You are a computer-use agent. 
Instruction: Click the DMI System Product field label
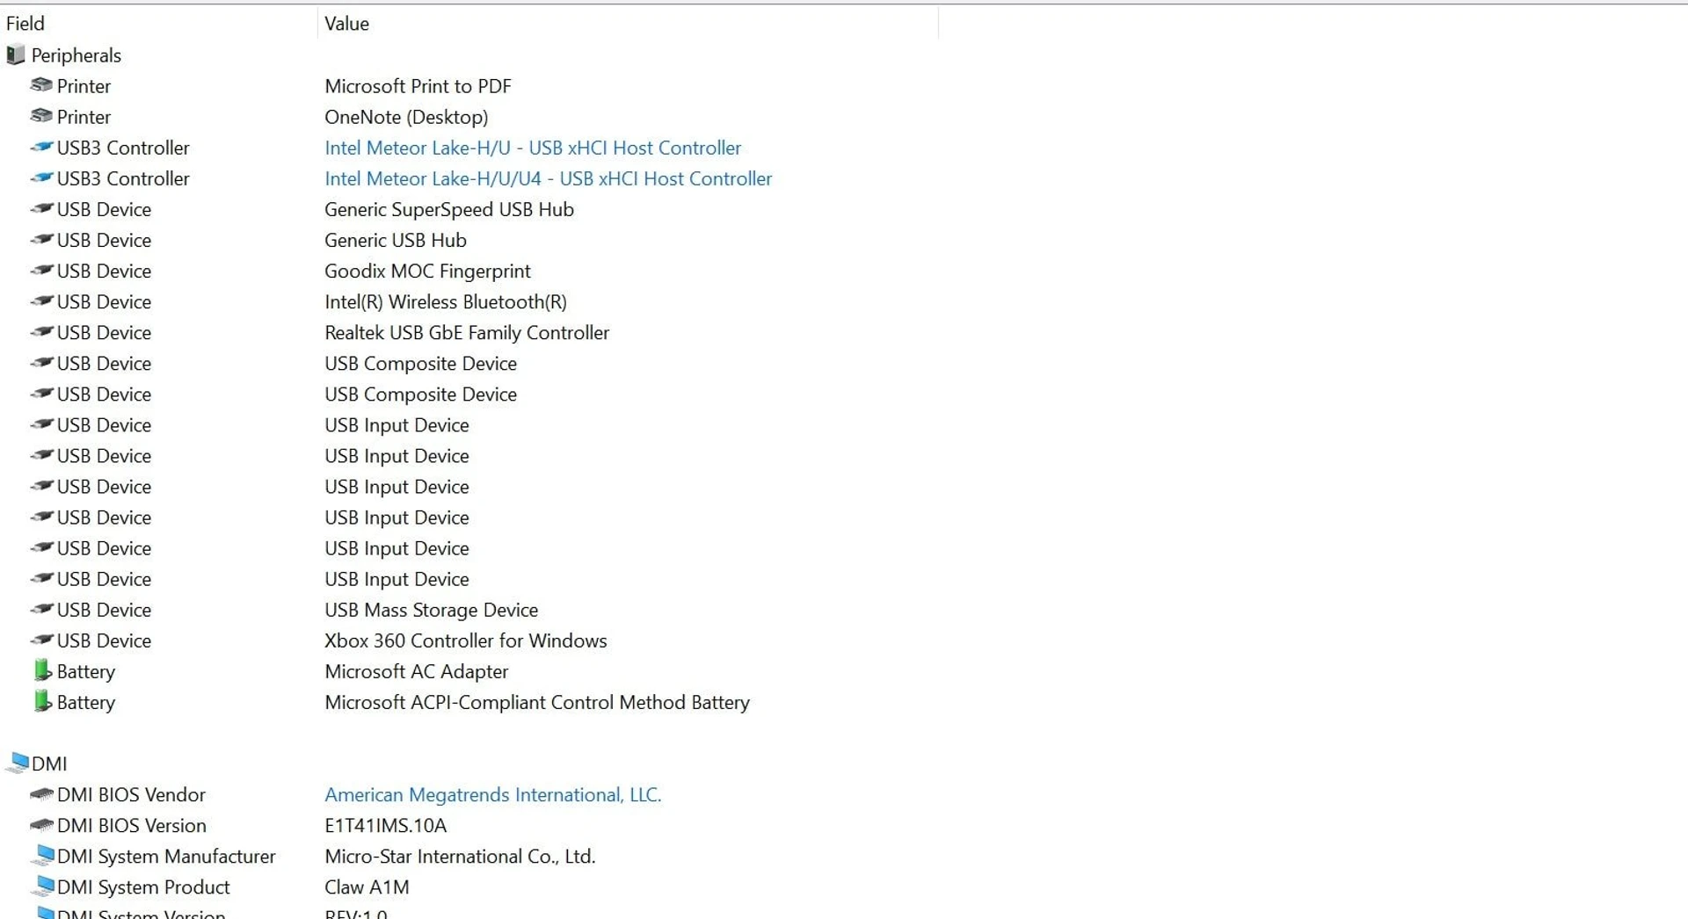click(x=143, y=886)
